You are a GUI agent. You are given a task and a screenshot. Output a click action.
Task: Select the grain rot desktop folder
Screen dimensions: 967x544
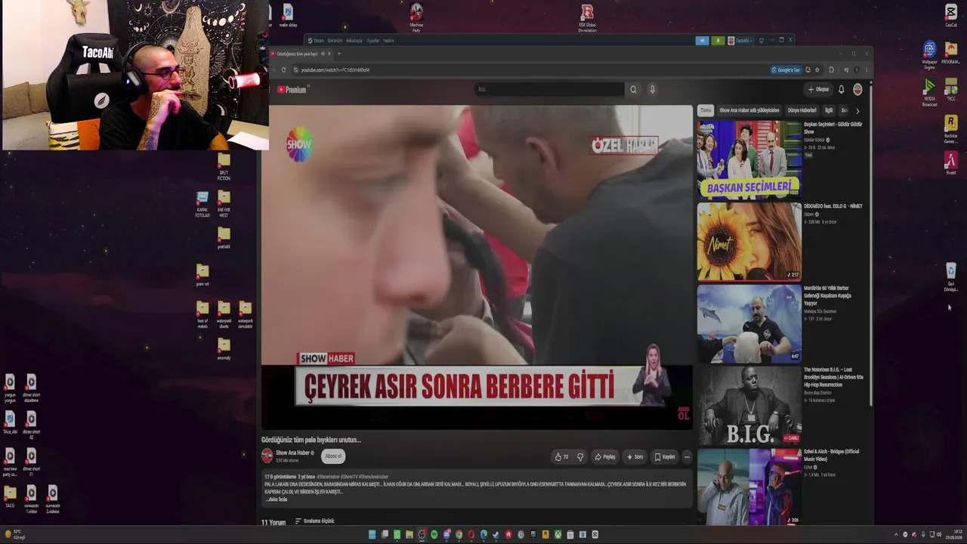click(x=202, y=275)
